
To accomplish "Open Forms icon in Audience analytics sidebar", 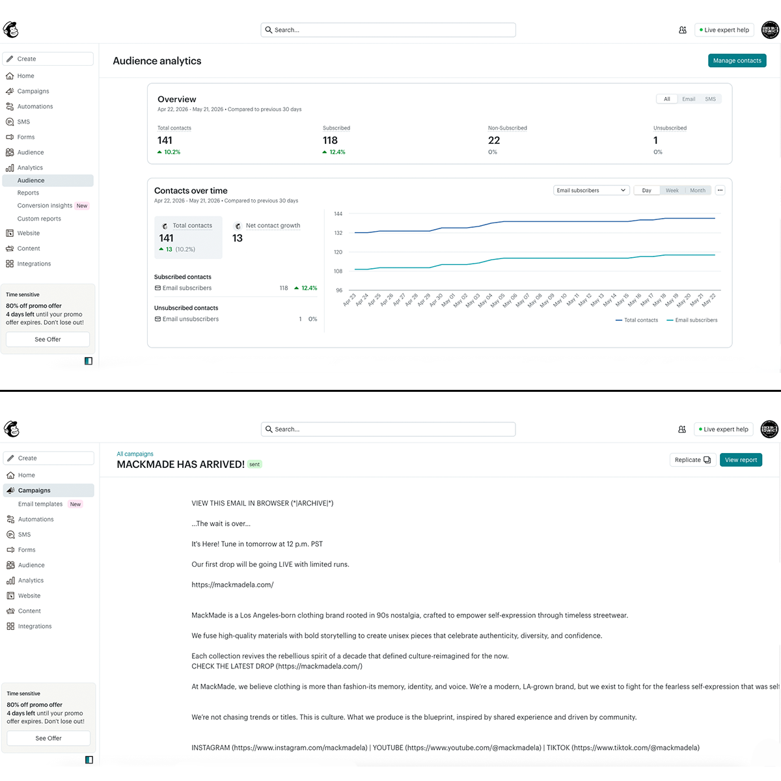I will 10,137.
